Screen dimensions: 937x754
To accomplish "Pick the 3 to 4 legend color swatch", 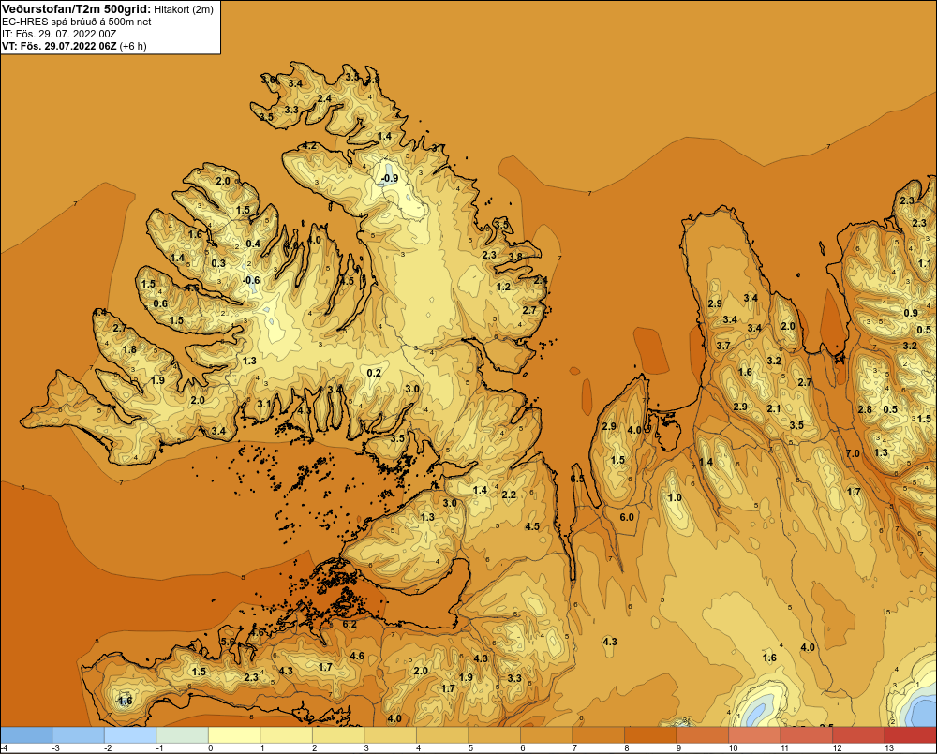I will point(390,735).
